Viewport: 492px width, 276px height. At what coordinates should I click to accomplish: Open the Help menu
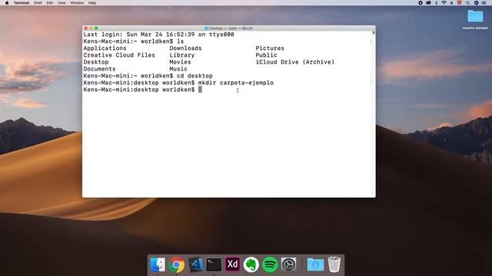click(92, 3)
